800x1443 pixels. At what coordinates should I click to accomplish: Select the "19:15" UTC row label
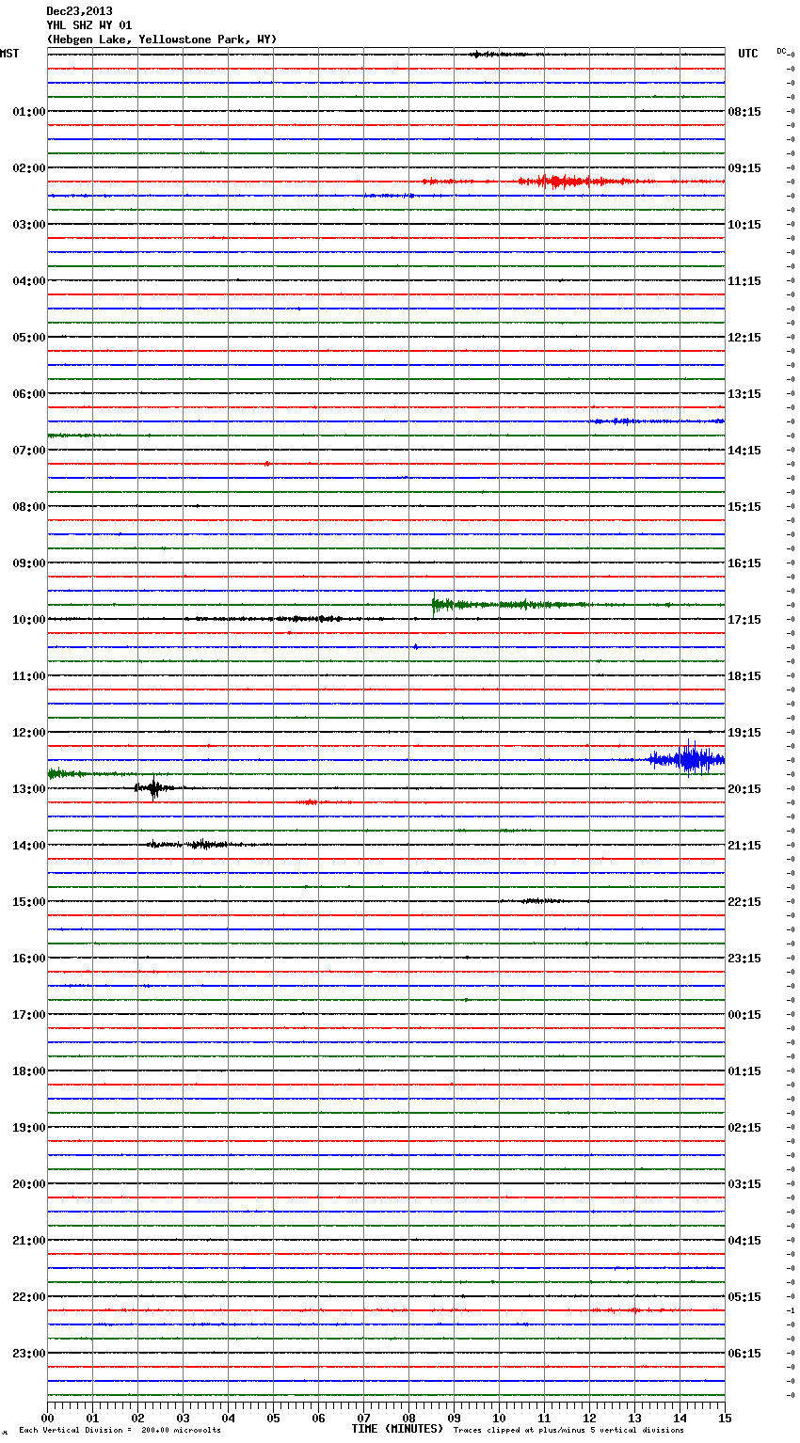(x=744, y=733)
